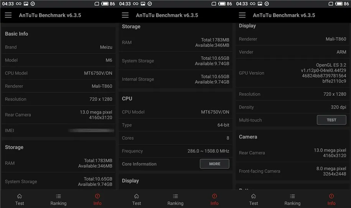351x208 pixels.
Task: Open hamburger menu in middle screenshot
Action: pyautogui.click(x=125, y=15)
